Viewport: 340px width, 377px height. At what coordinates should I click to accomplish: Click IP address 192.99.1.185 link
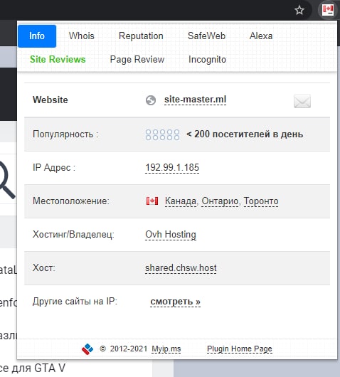[x=172, y=168]
